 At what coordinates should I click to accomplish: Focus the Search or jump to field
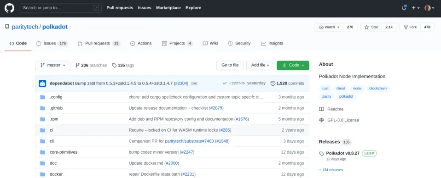click(x=60, y=8)
